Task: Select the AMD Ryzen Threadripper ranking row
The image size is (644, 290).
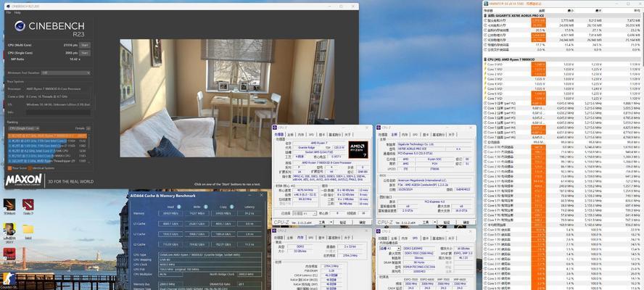Action: (48, 162)
